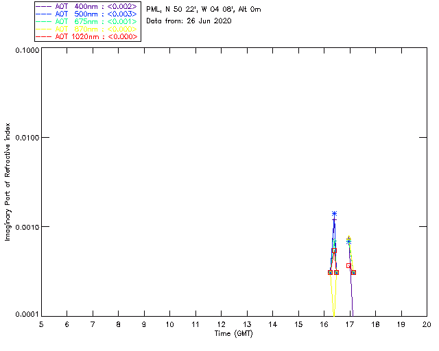Select the highest blue asterisk data point

(x=334, y=214)
